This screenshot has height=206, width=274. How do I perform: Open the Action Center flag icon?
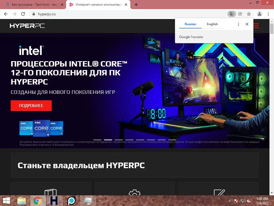click(236, 201)
